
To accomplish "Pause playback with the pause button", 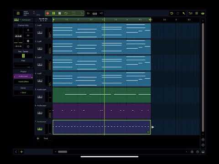I will coord(53,13).
